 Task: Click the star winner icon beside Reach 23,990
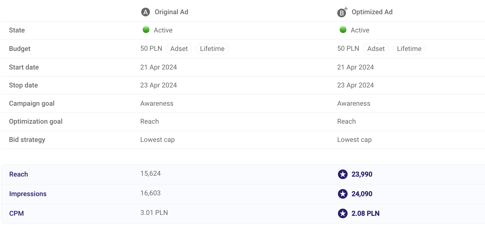[x=343, y=174]
